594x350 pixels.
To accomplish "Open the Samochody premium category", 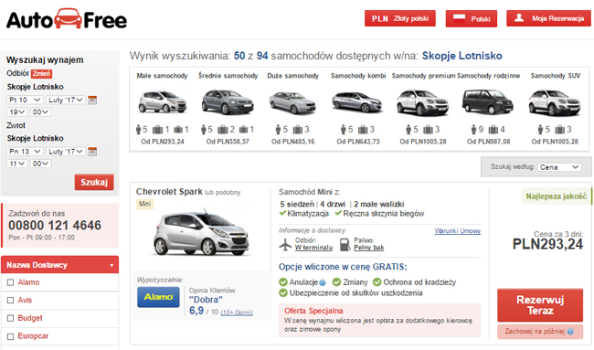I will click(x=423, y=76).
